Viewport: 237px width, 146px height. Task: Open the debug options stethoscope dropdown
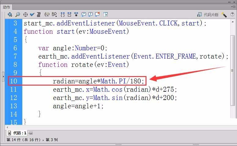(x=54, y=14)
